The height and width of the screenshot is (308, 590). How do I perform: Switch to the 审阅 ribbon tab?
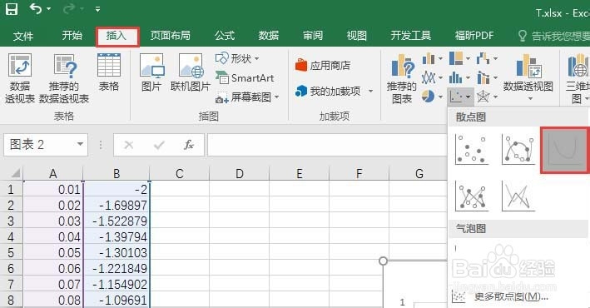click(313, 36)
